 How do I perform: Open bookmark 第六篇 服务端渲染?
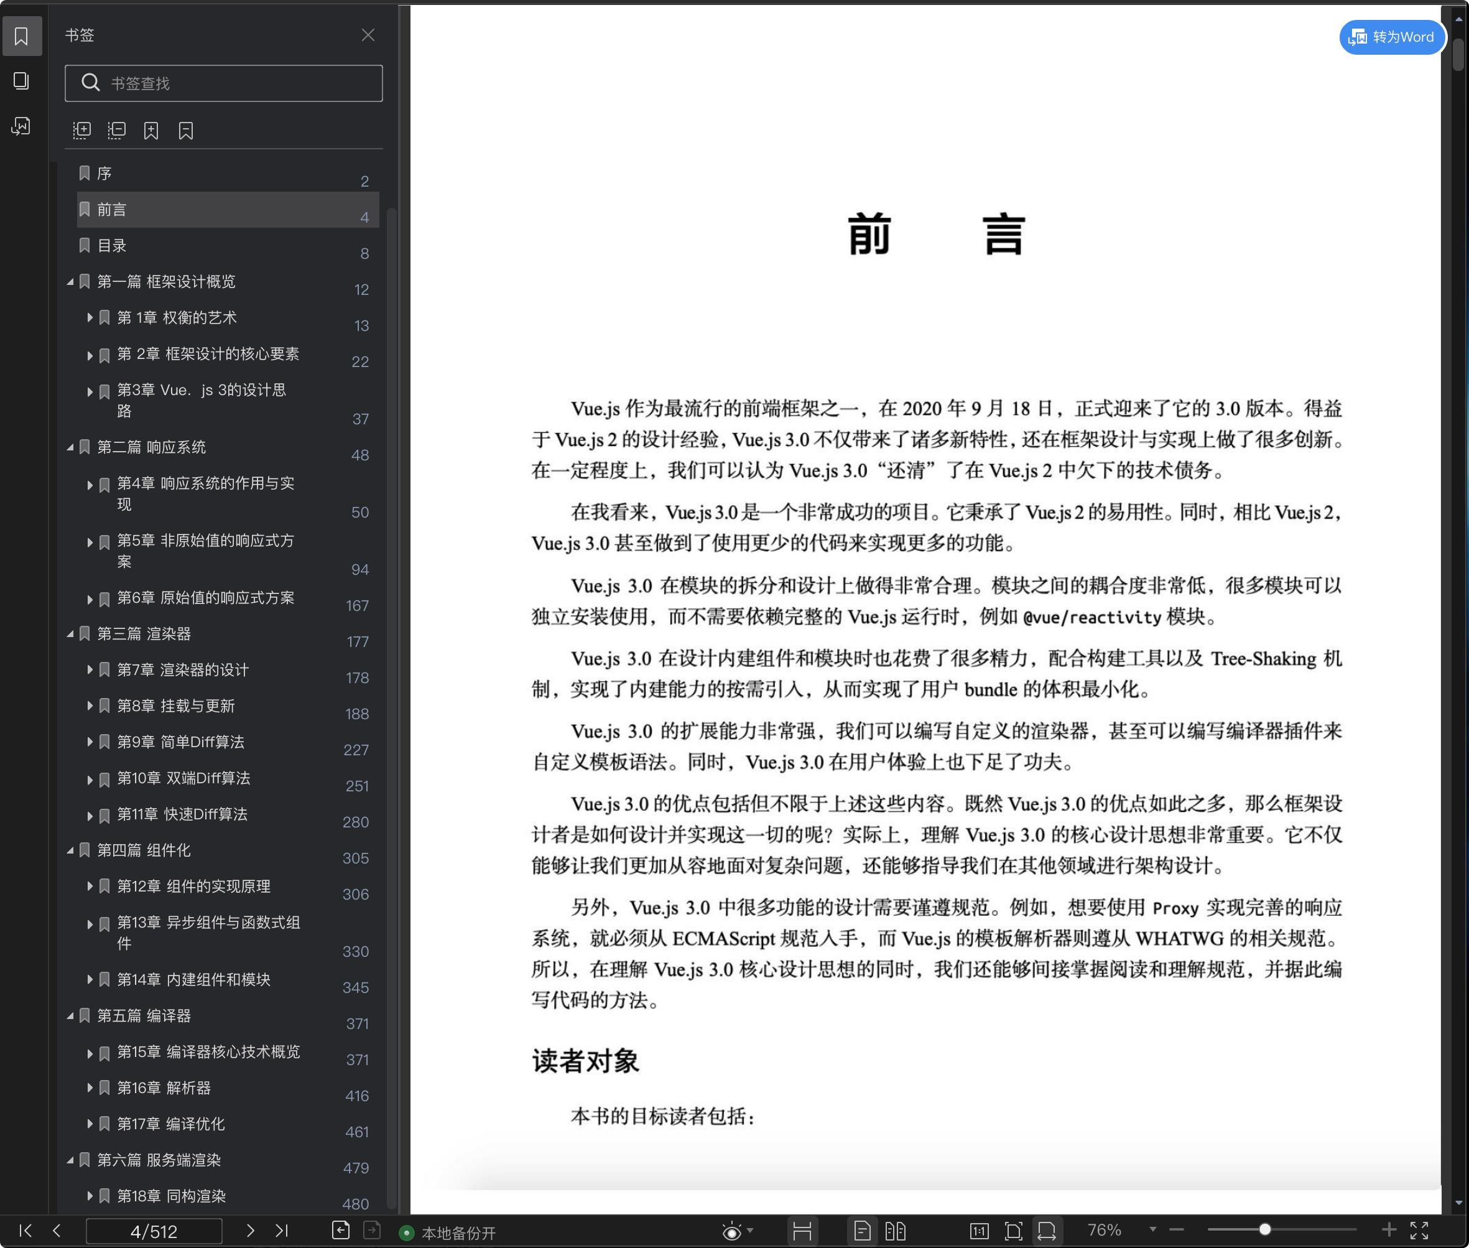[159, 1160]
